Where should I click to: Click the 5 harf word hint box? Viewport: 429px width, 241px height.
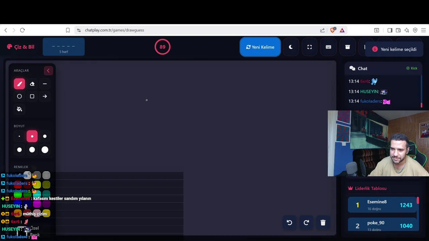(64, 47)
